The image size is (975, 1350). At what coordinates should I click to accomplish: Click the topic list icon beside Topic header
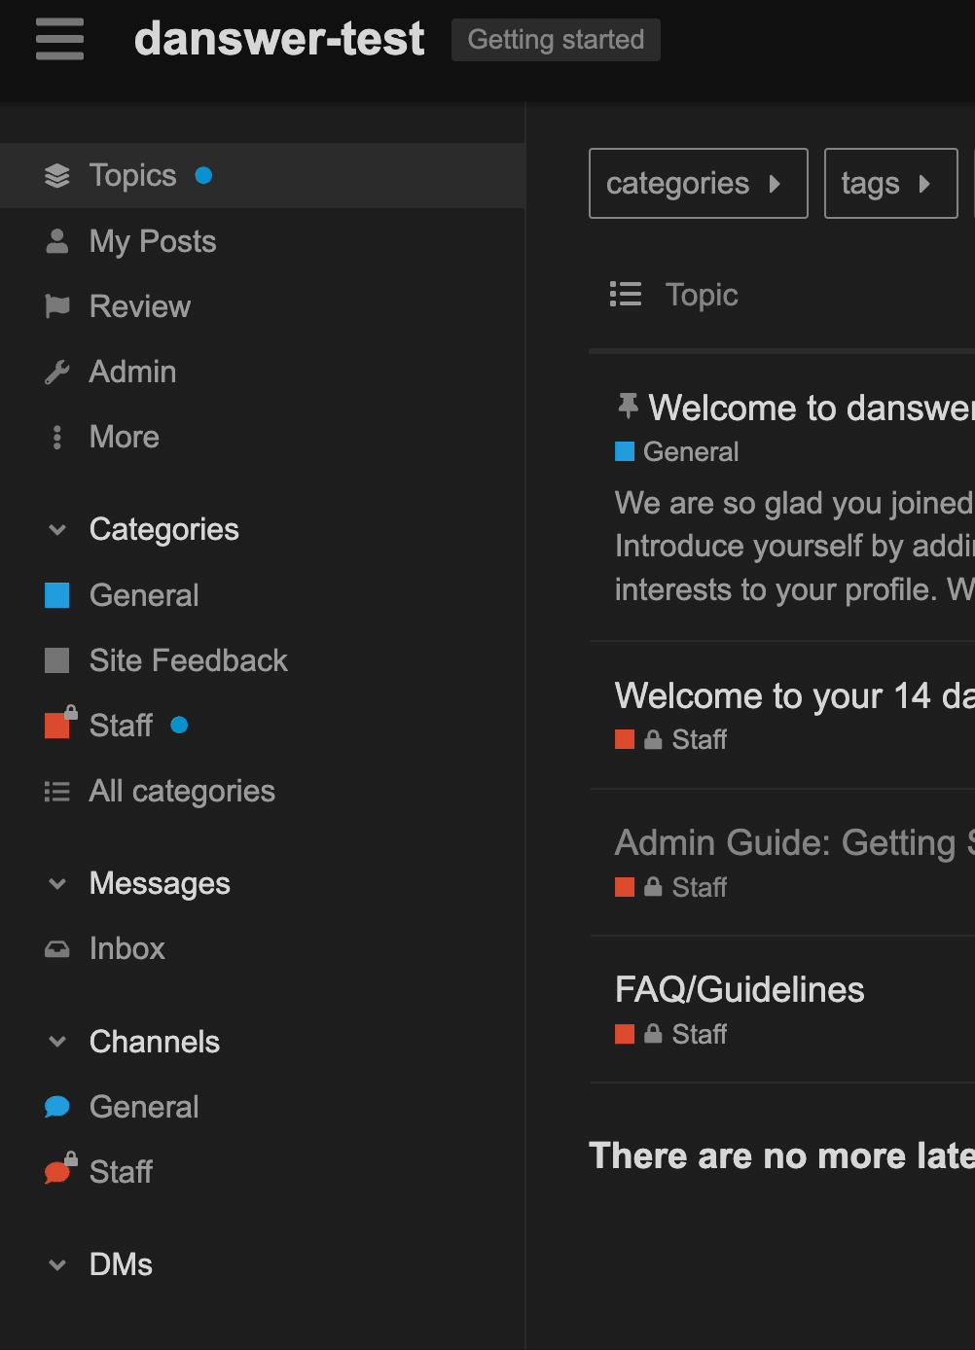626,294
